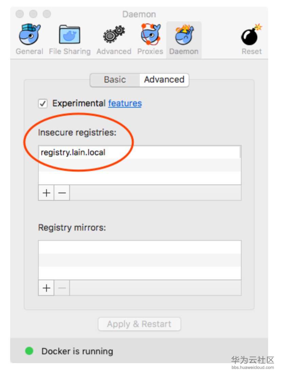Click the Docker is running status text
281x376 pixels.
(77, 351)
